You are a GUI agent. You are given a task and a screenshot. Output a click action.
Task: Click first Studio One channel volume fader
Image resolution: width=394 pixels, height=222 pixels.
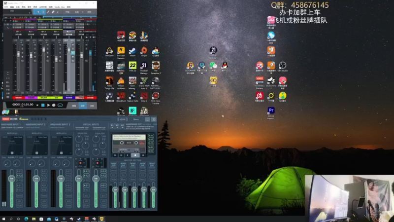tap(18, 54)
